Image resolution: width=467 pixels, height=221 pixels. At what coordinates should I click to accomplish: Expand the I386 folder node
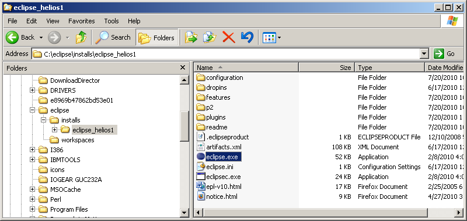[33, 150]
